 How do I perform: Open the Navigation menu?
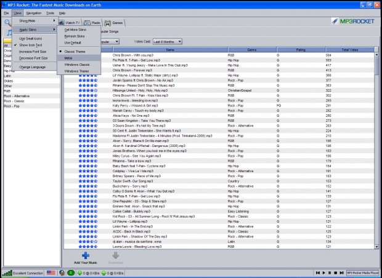pyautogui.click(x=34, y=13)
